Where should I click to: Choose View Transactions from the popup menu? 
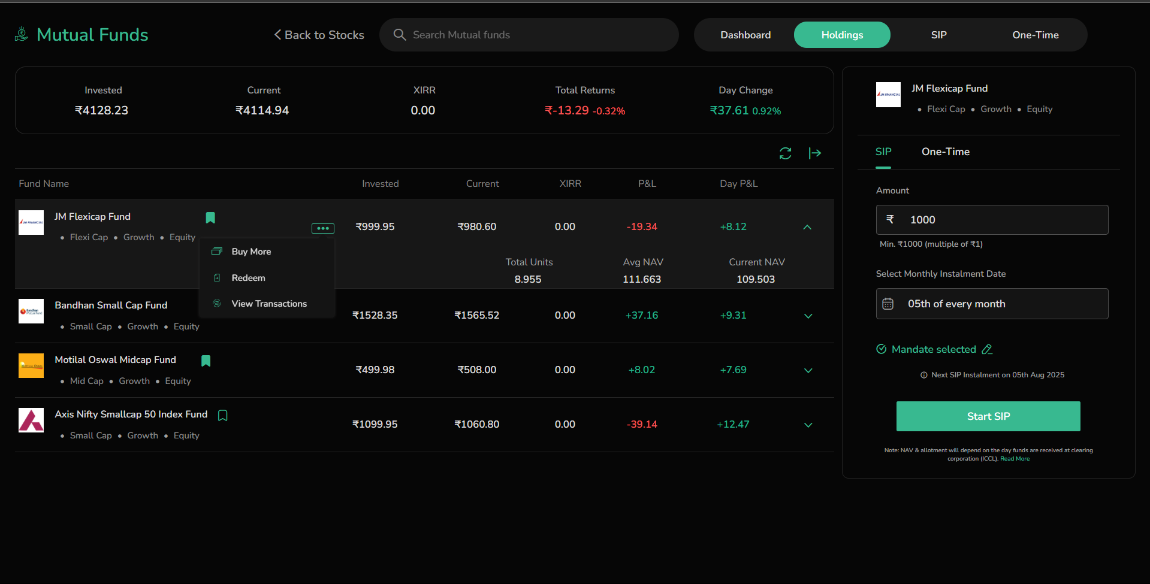click(269, 304)
